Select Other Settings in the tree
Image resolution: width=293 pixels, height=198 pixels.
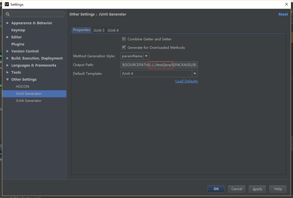coord(24,79)
